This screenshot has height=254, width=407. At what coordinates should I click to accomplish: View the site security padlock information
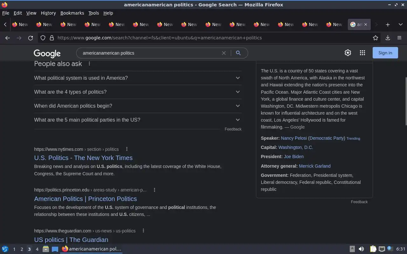(x=52, y=38)
